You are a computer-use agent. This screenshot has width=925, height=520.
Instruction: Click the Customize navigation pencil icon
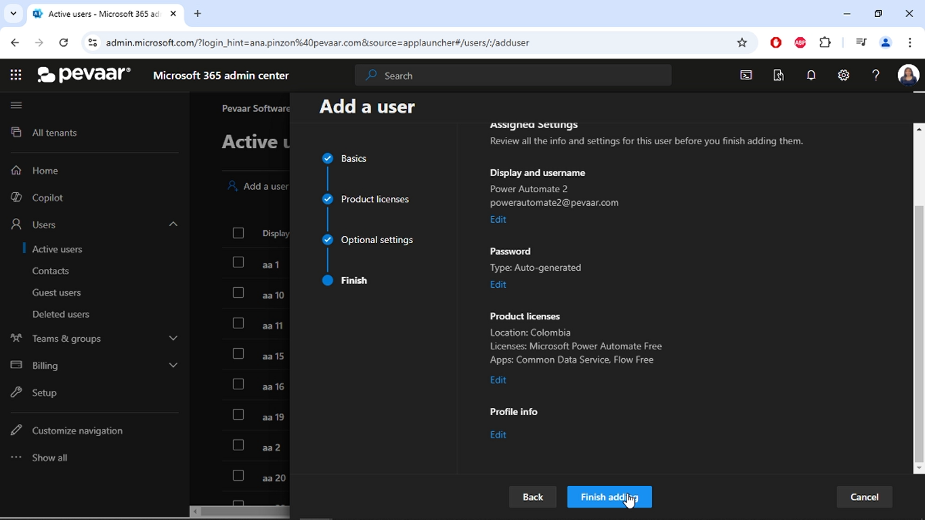coord(16,431)
